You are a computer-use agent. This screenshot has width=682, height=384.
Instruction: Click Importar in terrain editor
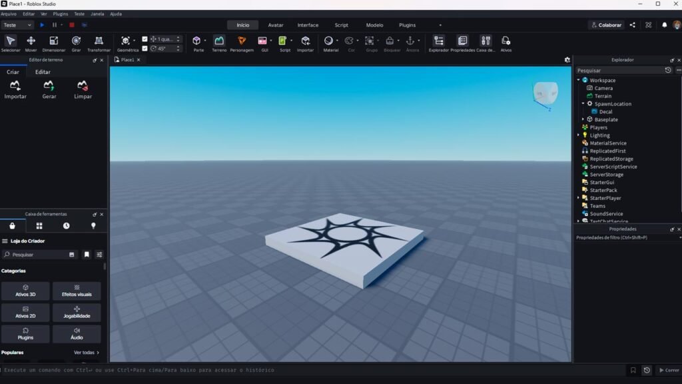15,90
